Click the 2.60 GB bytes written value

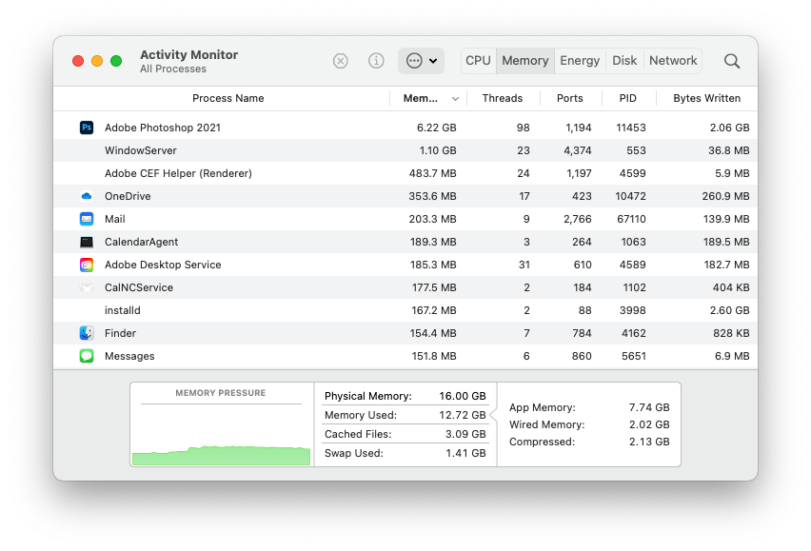coord(729,310)
